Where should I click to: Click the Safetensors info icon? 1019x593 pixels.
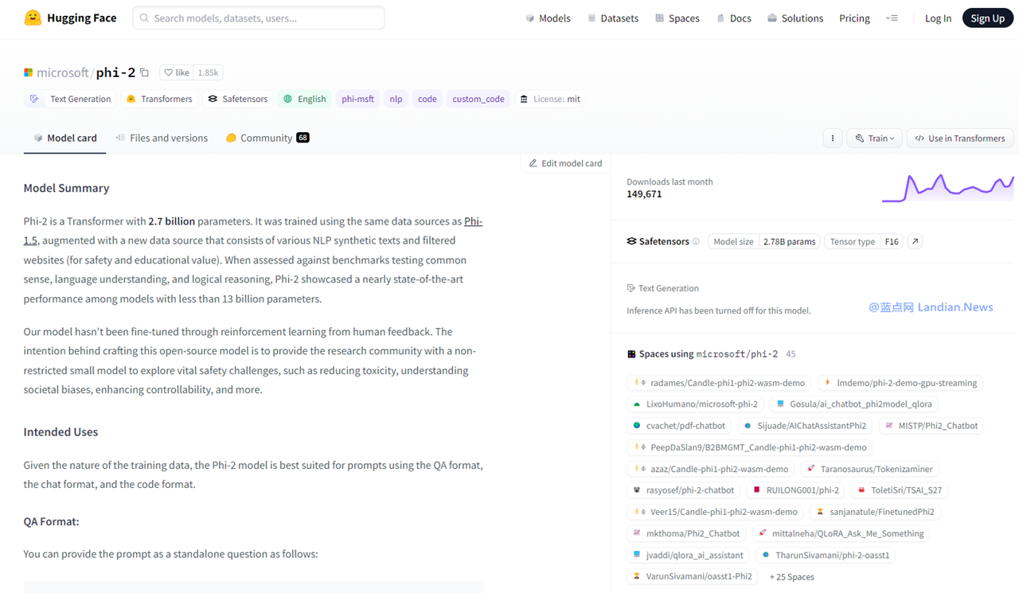pyautogui.click(x=696, y=241)
